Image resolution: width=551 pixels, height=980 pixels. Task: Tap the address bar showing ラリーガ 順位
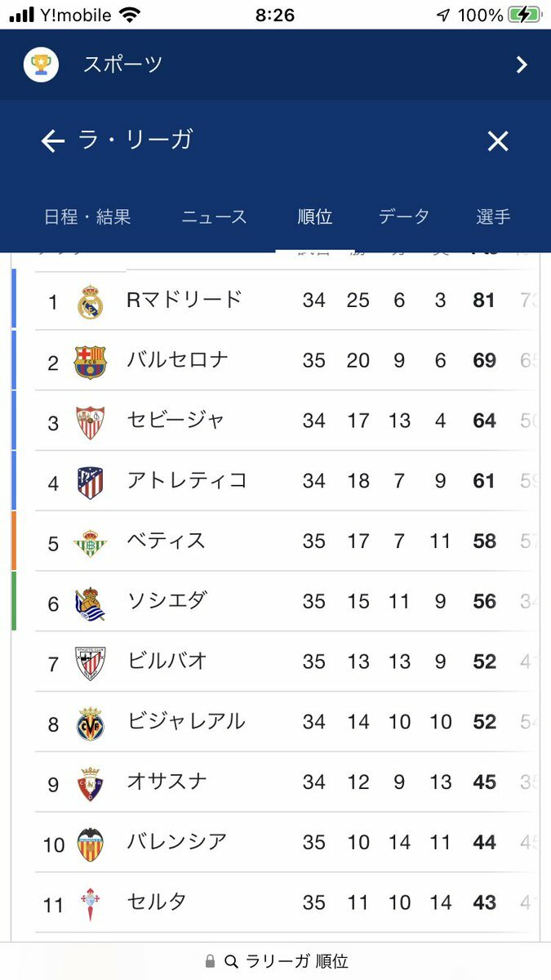pos(276,961)
